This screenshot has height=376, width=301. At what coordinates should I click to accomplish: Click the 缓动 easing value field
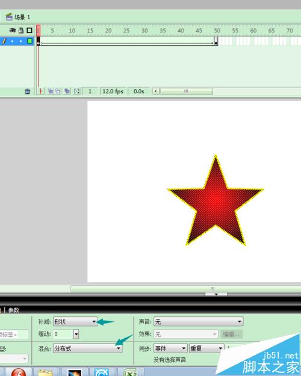click(x=63, y=334)
